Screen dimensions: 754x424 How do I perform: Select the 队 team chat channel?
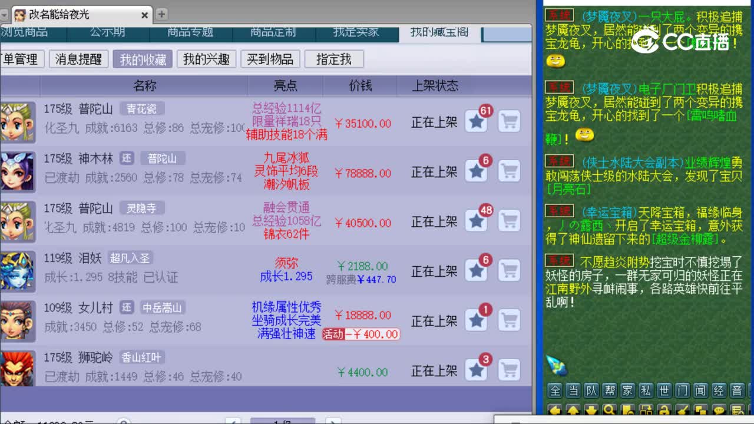pos(591,390)
